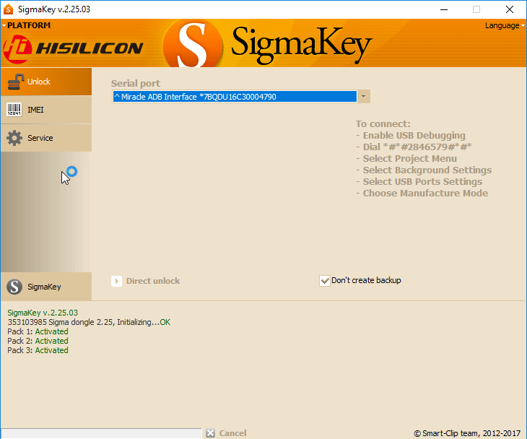
Task: Click the Pack 3: Activated log line
Action: coord(38,350)
